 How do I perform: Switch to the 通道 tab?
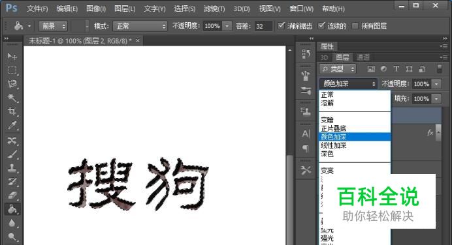click(363, 57)
